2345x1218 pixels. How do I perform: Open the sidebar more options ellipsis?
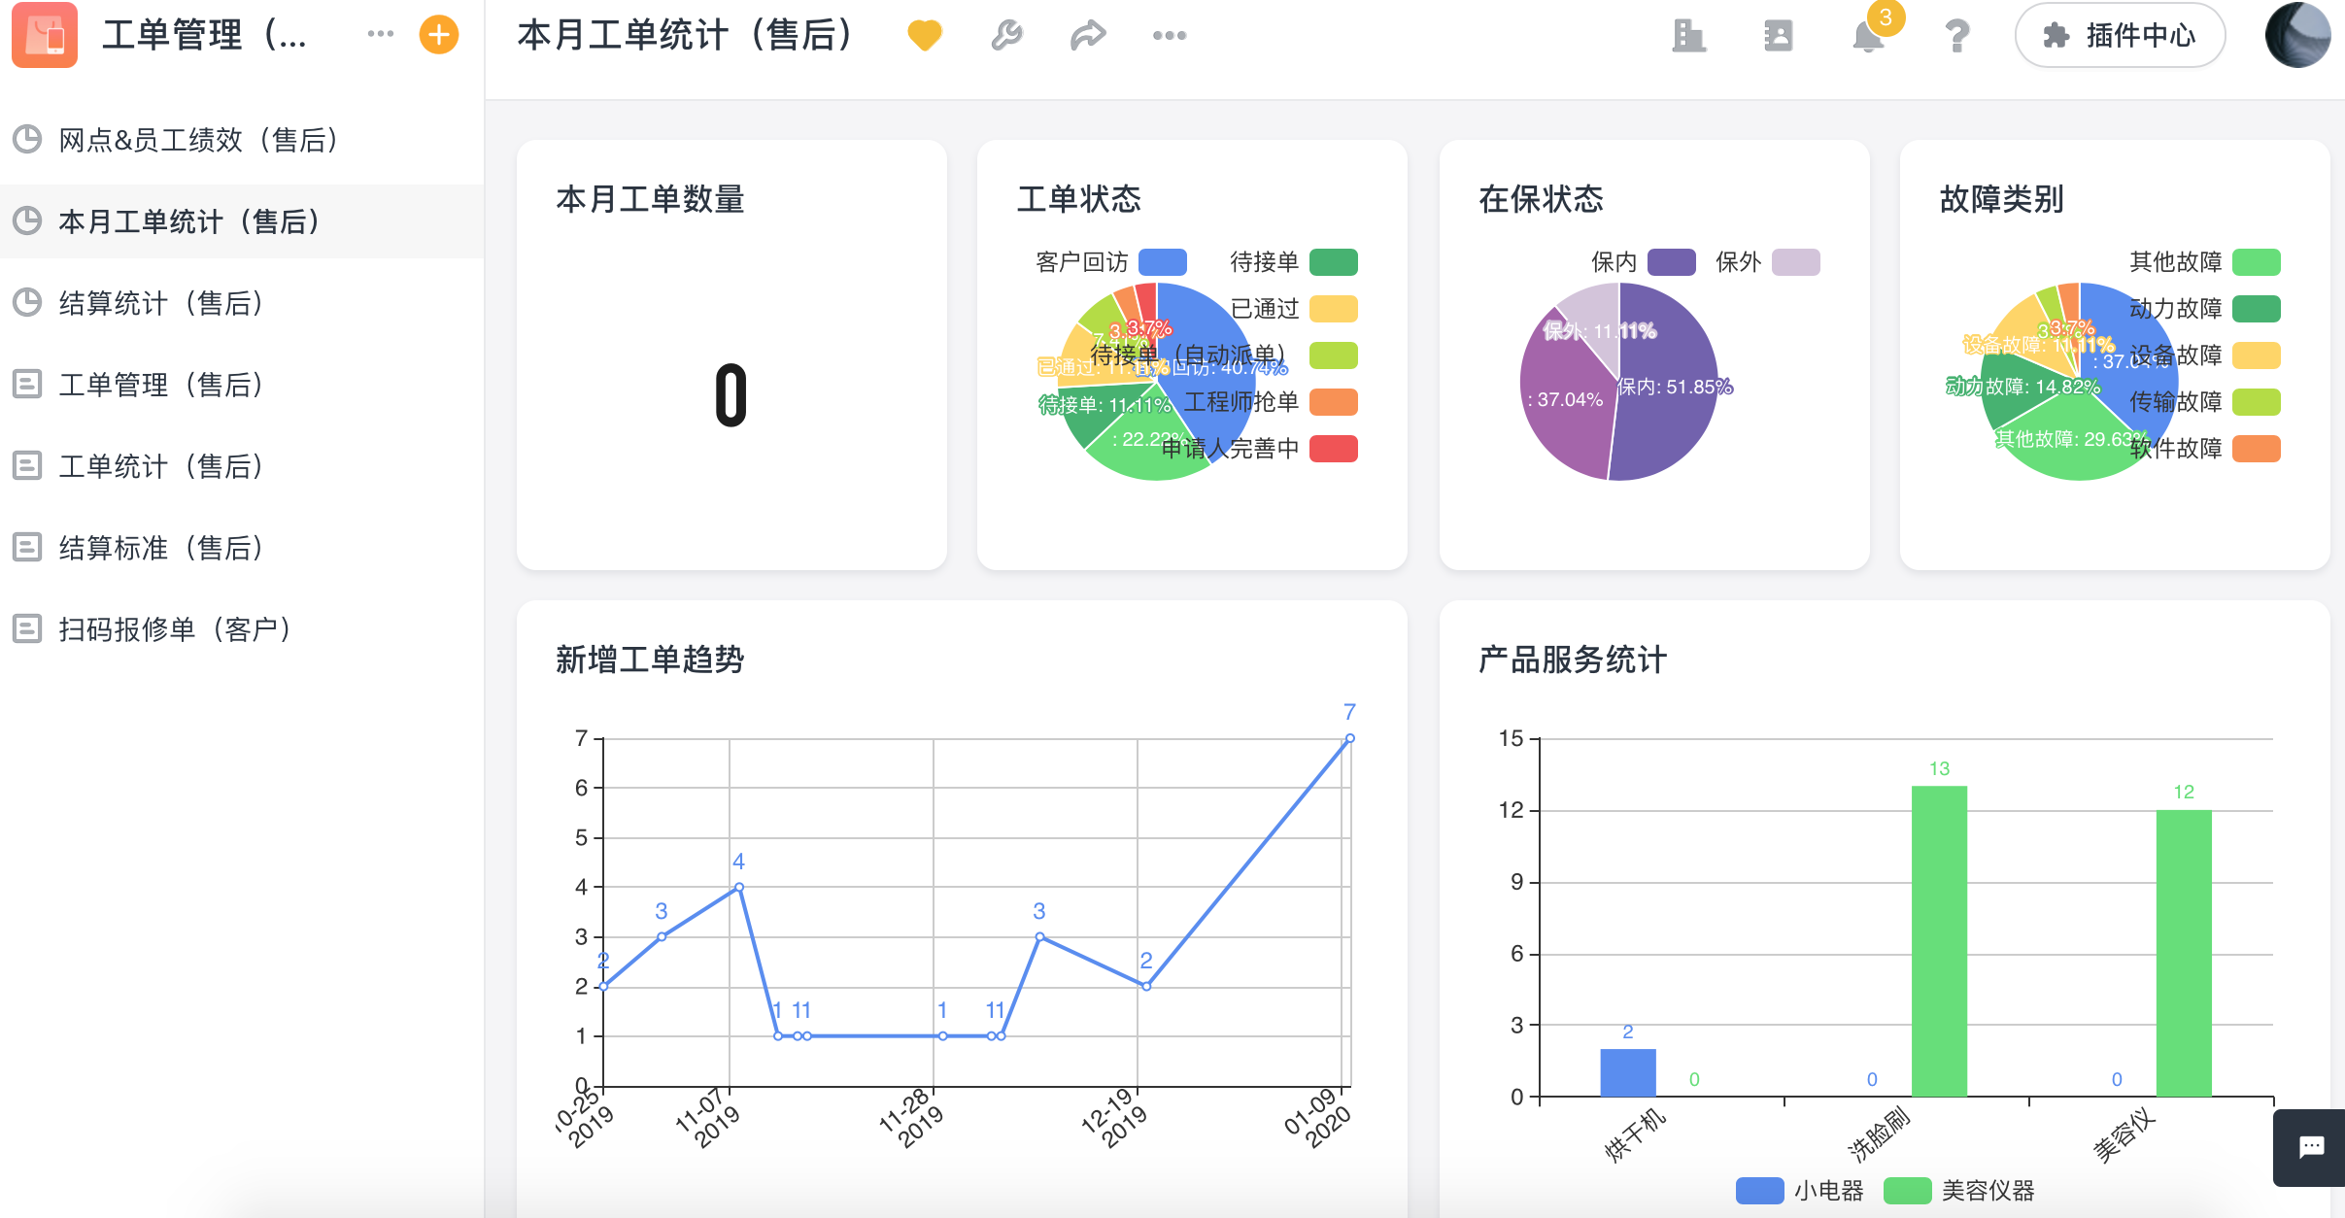(381, 34)
